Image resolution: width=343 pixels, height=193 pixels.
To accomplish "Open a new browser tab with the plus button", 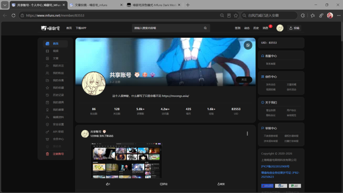I will click(188, 5).
